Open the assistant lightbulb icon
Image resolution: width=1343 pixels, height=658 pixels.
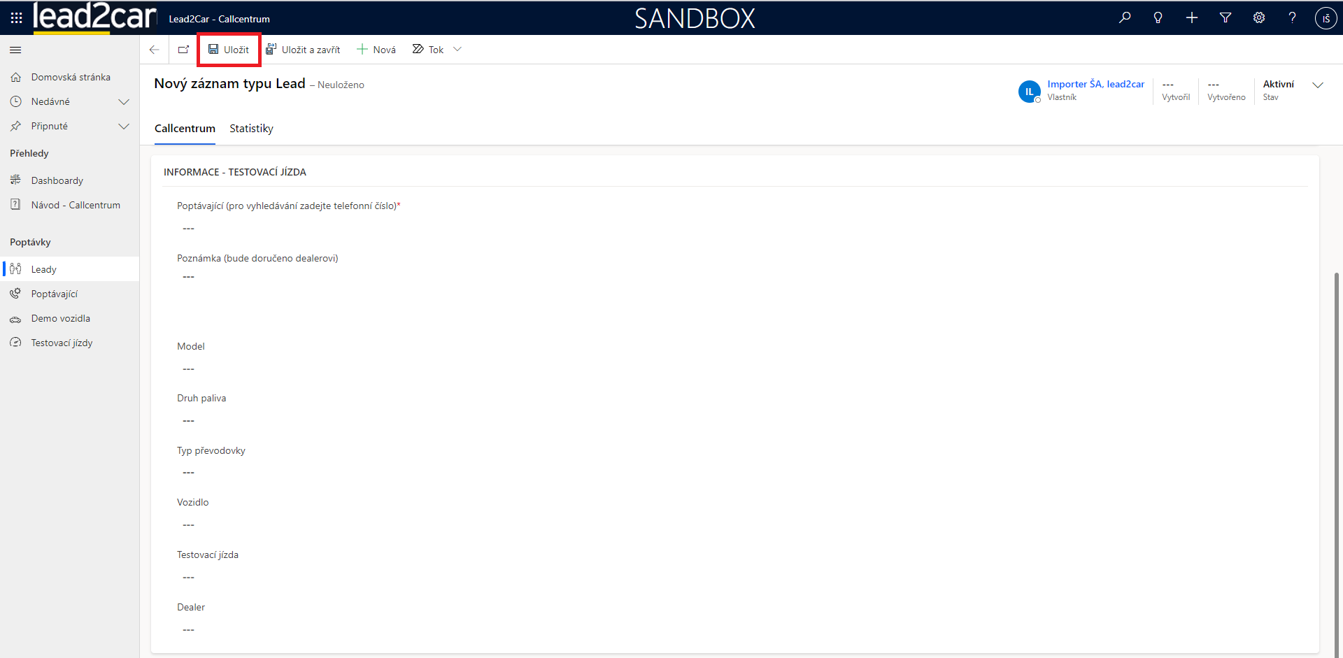coord(1158,18)
